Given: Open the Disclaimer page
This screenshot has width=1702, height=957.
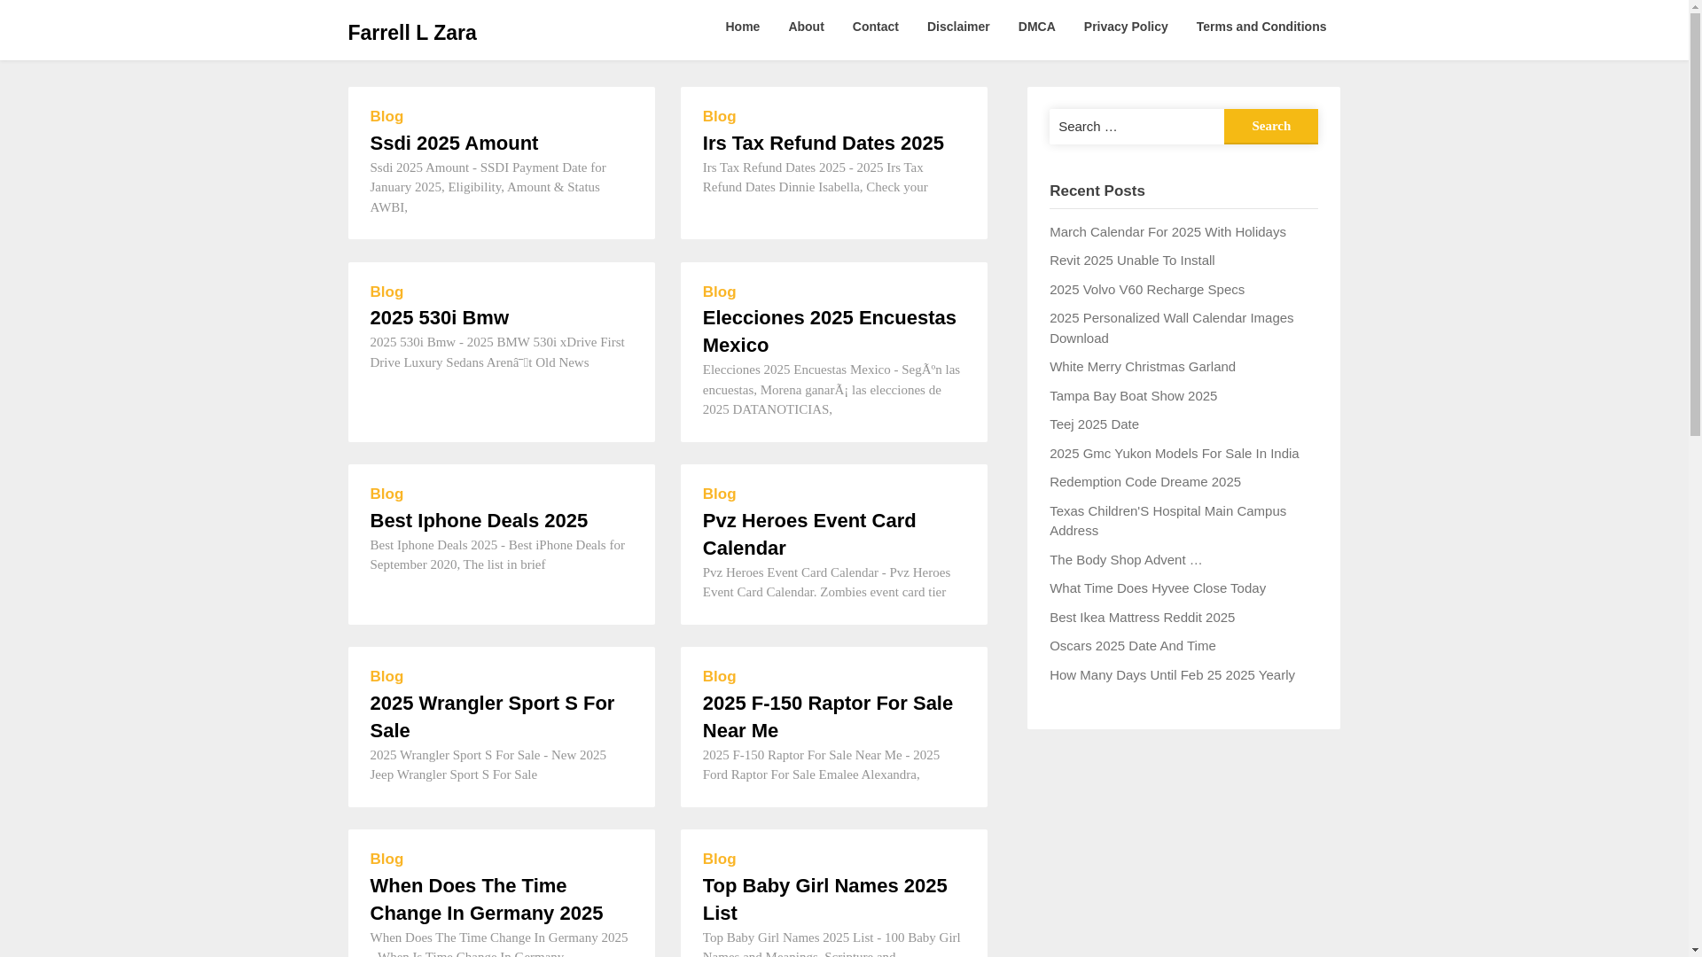Looking at the screenshot, I should click(x=958, y=27).
